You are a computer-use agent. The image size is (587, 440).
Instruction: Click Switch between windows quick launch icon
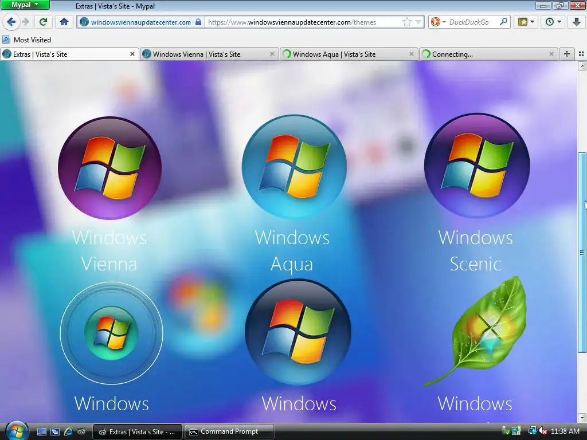coord(55,432)
